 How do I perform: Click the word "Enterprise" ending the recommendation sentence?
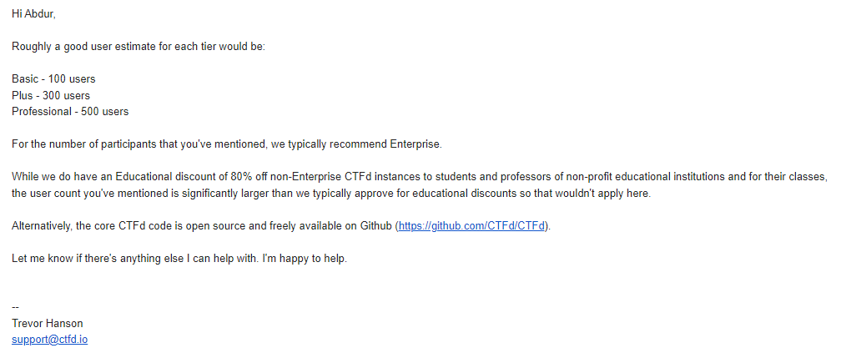(x=414, y=144)
